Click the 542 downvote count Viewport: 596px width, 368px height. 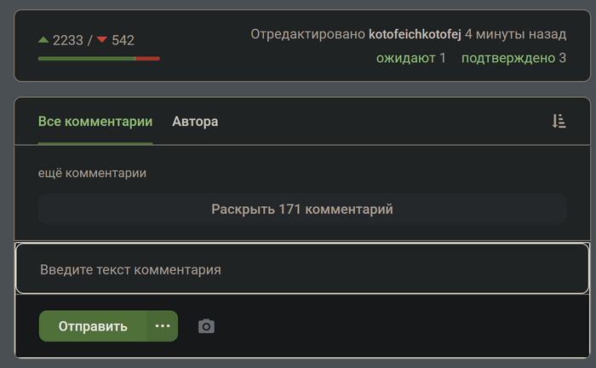pyautogui.click(x=123, y=40)
